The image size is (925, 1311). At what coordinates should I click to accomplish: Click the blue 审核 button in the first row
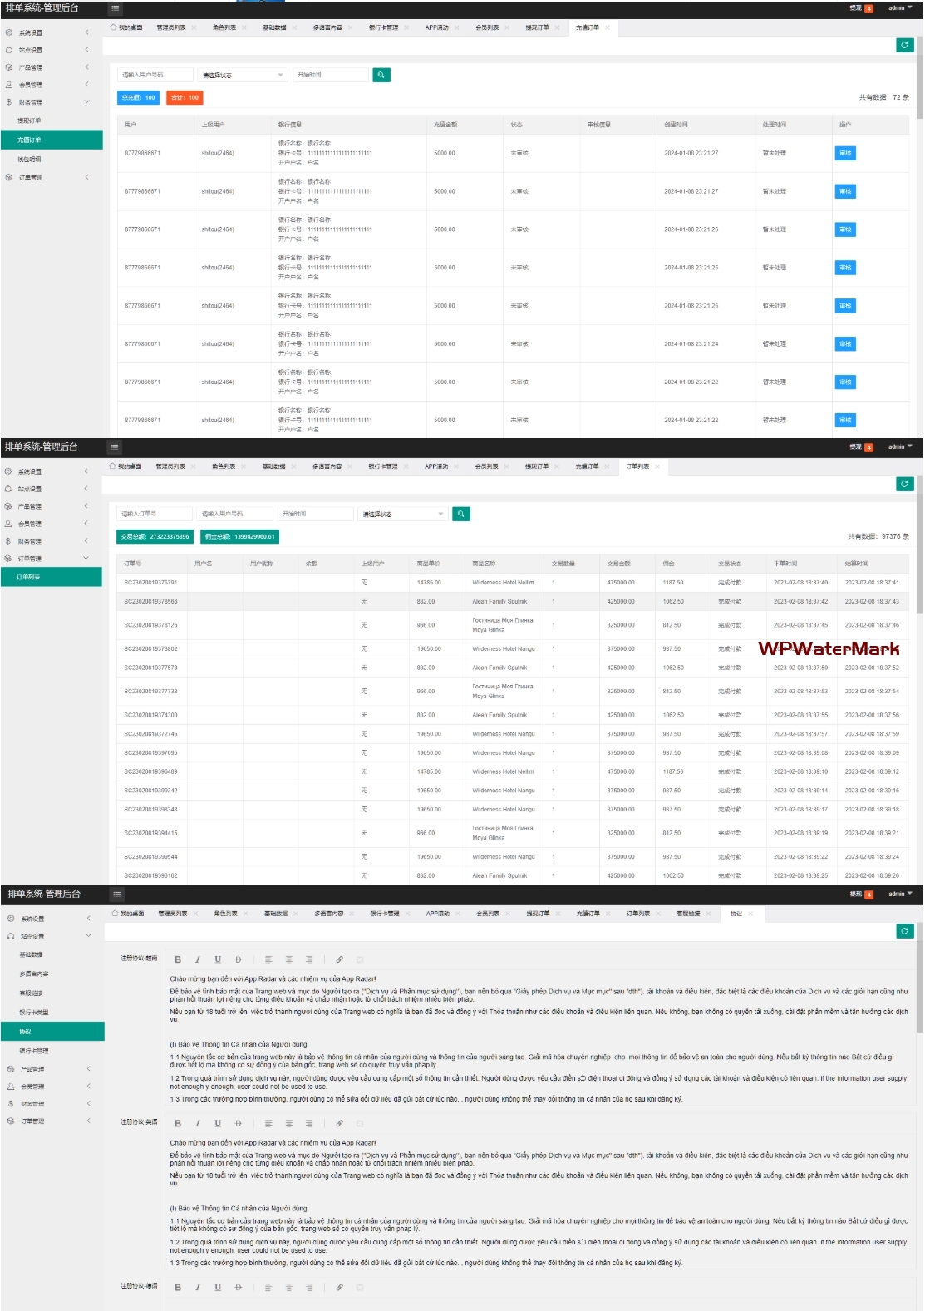844,153
